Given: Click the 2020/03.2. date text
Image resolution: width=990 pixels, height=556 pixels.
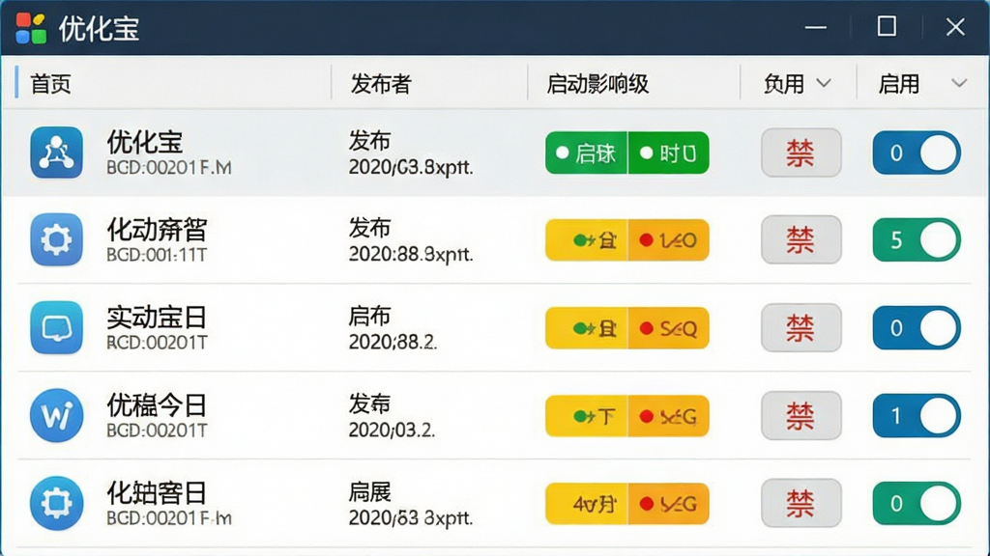Looking at the screenshot, I should click(x=393, y=430).
